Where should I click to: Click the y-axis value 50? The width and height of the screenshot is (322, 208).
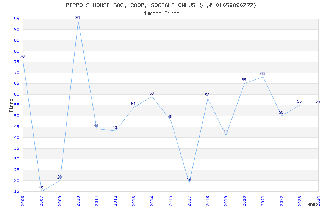17,116
